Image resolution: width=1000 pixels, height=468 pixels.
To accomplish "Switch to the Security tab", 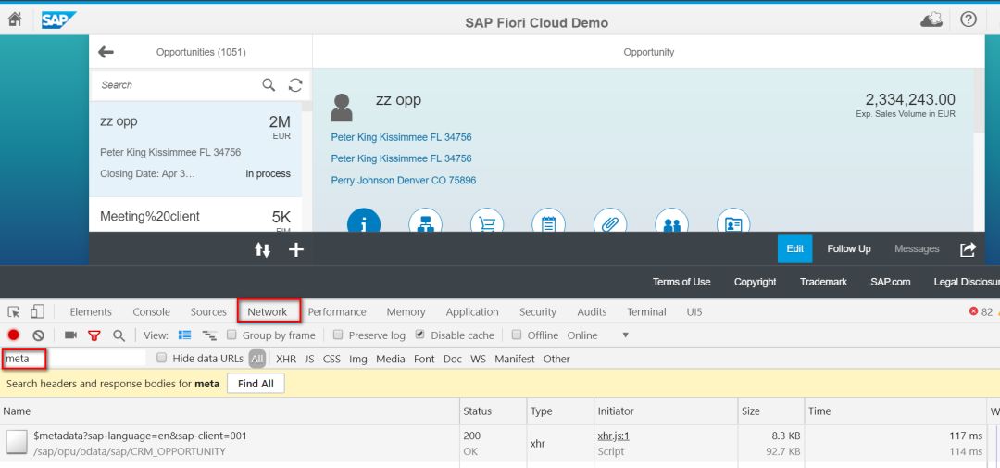I will coord(538,312).
